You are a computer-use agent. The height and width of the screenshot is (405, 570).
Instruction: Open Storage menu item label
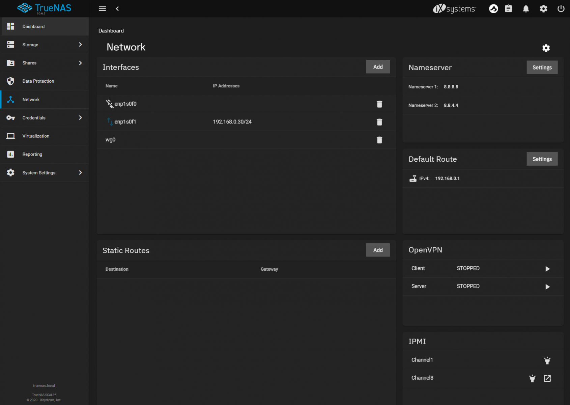tap(30, 45)
